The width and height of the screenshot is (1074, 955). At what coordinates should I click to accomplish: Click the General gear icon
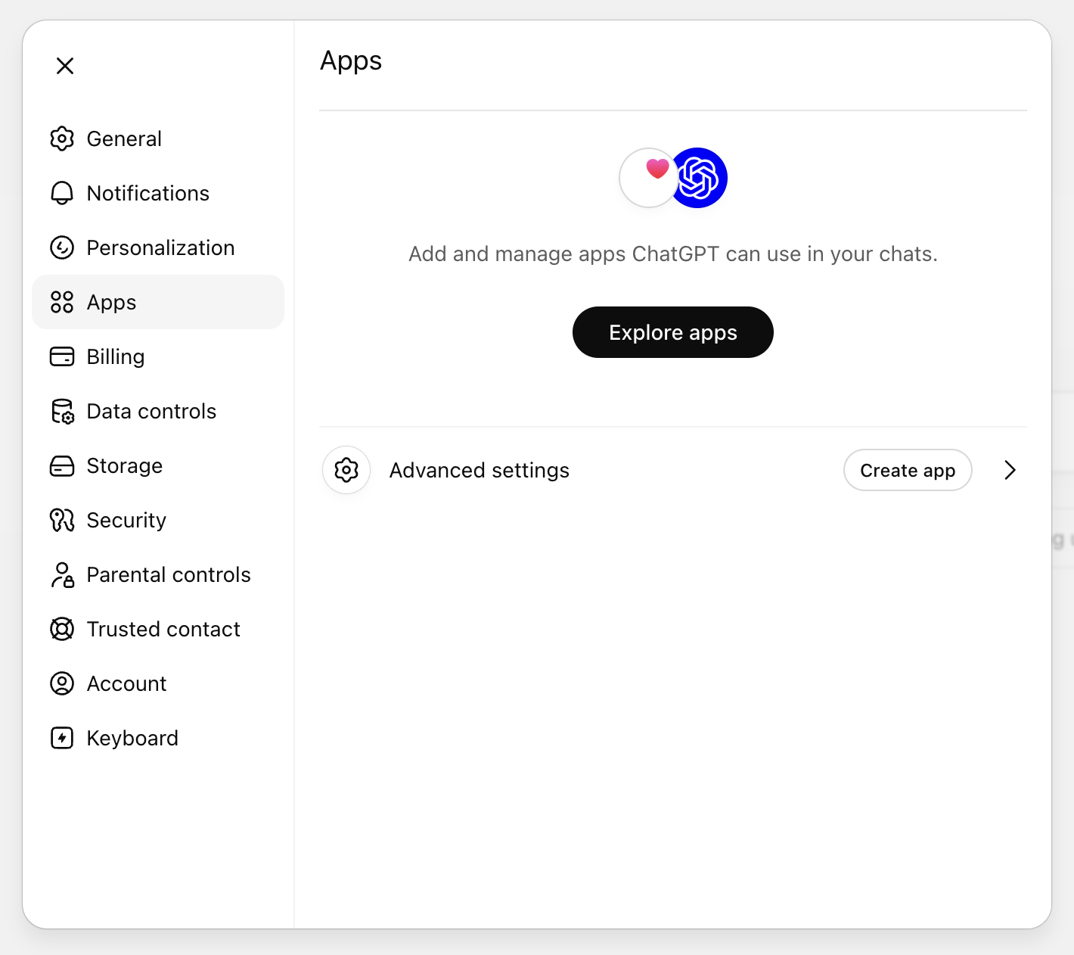pos(62,138)
